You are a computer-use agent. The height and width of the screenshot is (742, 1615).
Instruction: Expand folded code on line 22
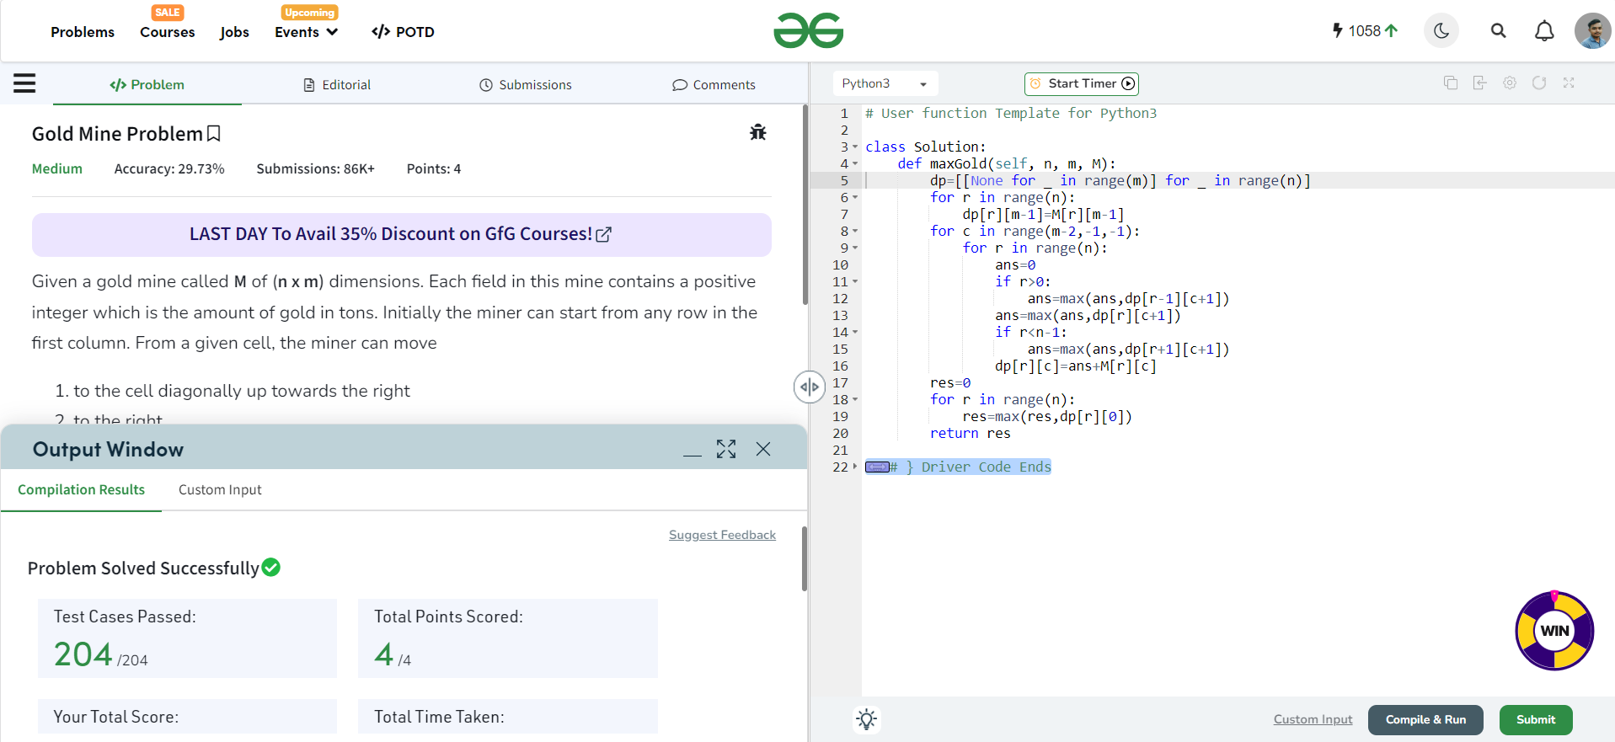[x=855, y=467]
